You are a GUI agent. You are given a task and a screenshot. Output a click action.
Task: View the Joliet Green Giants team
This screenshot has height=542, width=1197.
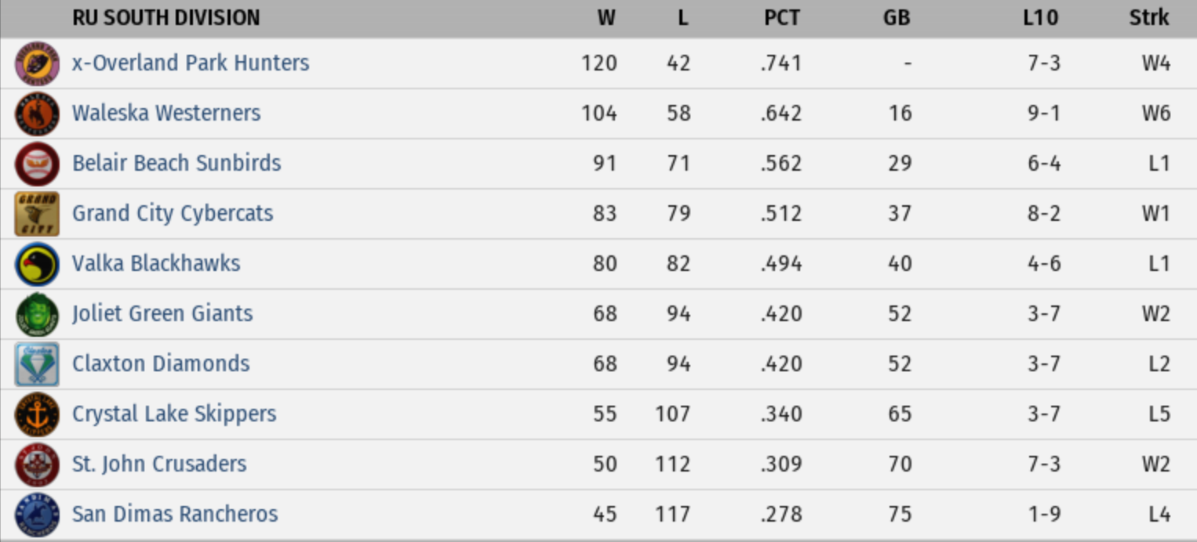click(162, 313)
